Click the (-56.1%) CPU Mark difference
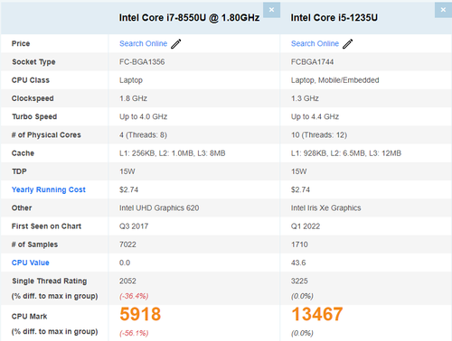The image size is (452, 341). [x=134, y=333]
